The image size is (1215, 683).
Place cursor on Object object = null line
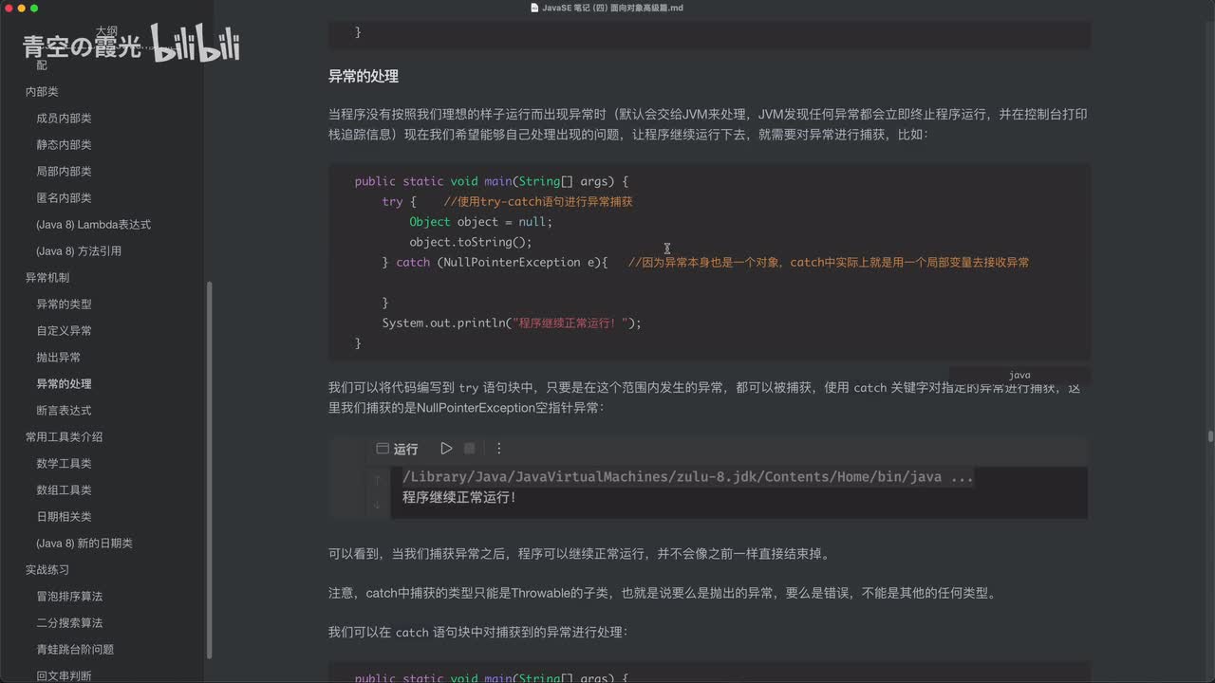click(x=480, y=222)
